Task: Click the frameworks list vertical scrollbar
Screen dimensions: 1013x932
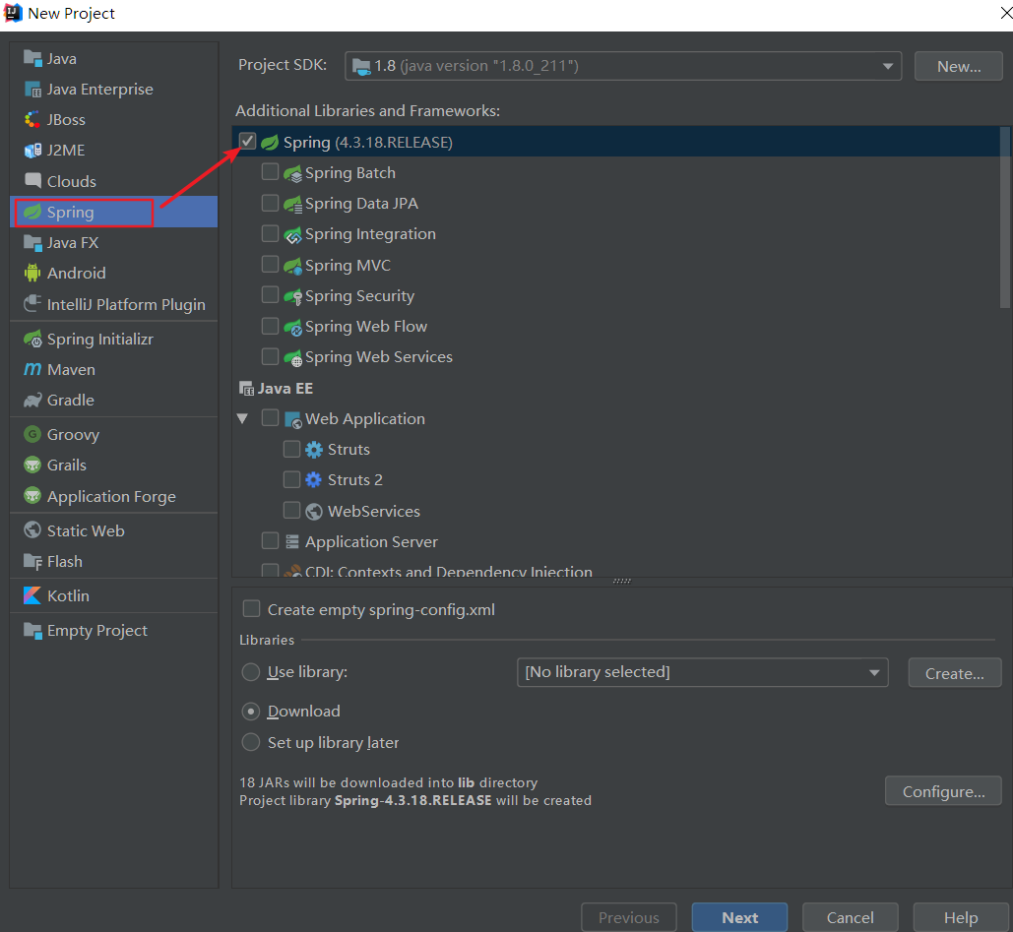Action: 1004,219
